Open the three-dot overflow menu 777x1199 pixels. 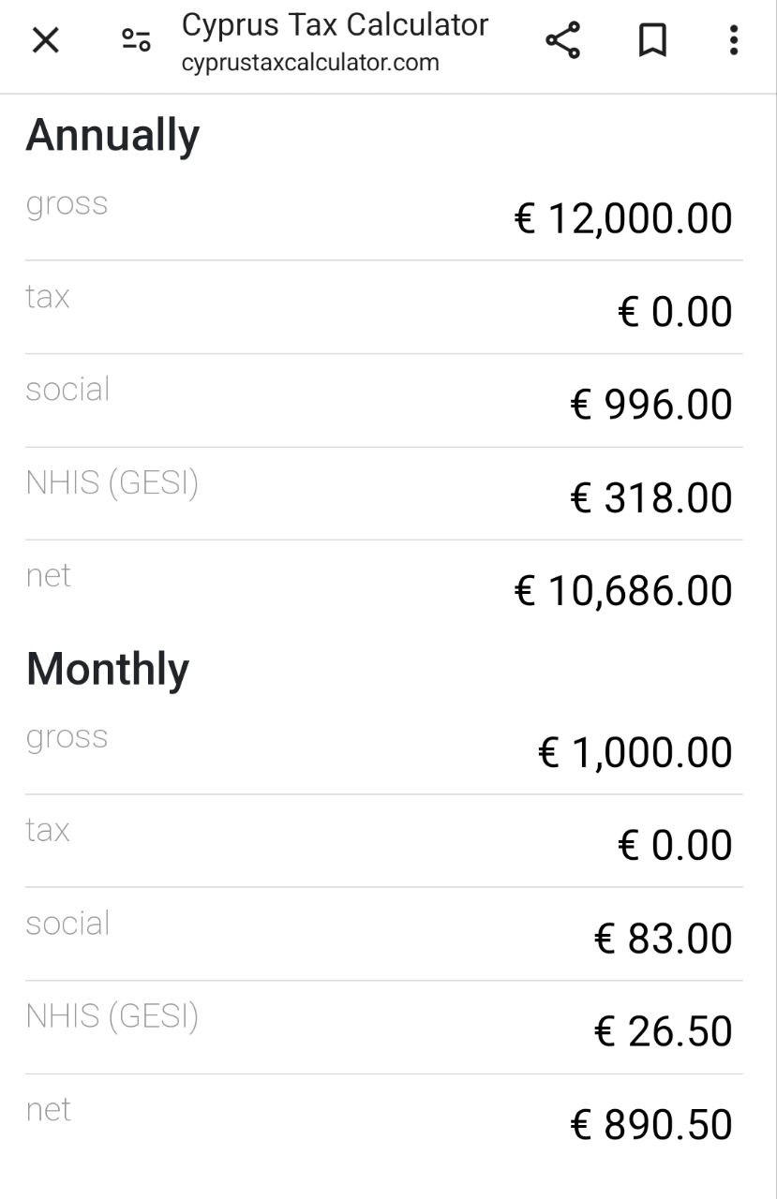[x=733, y=40]
